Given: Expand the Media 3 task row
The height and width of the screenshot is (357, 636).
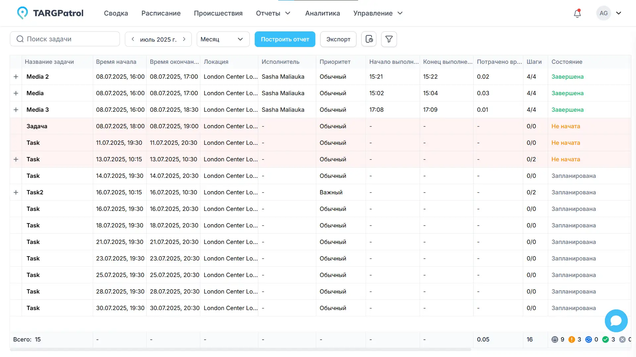Looking at the screenshot, I should [x=16, y=110].
